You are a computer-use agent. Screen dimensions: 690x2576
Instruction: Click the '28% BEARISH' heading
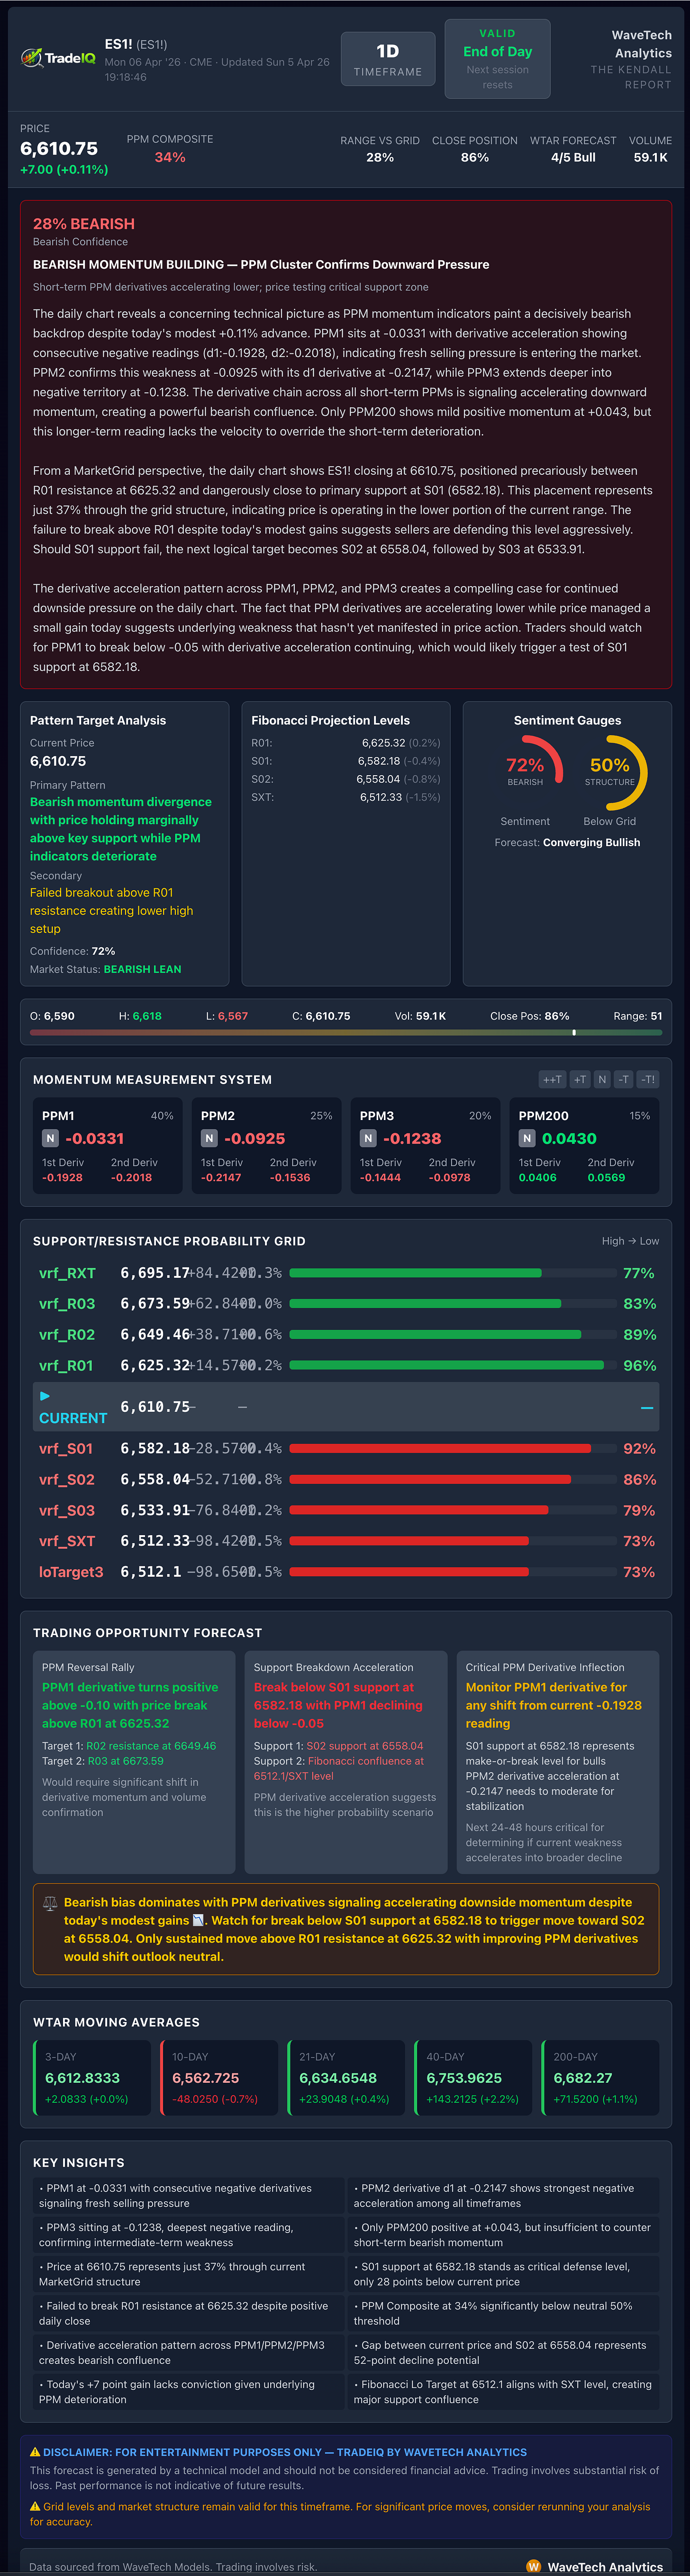(x=84, y=224)
